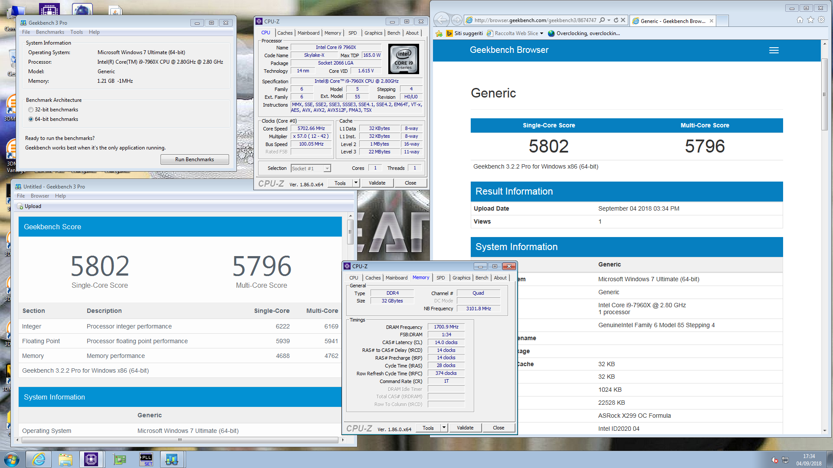833x468 pixels.
Task: Click the browser forward arrow
Action: coord(456,20)
